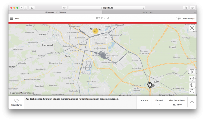Viewport: 205px width, 121px height.
Task: Go forward in Safari browser
Action: coord(26,8)
